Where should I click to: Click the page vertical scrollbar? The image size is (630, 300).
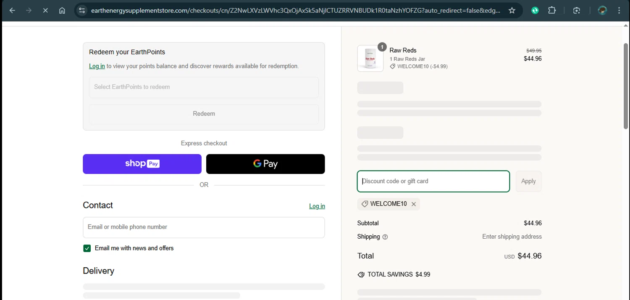tap(626, 86)
